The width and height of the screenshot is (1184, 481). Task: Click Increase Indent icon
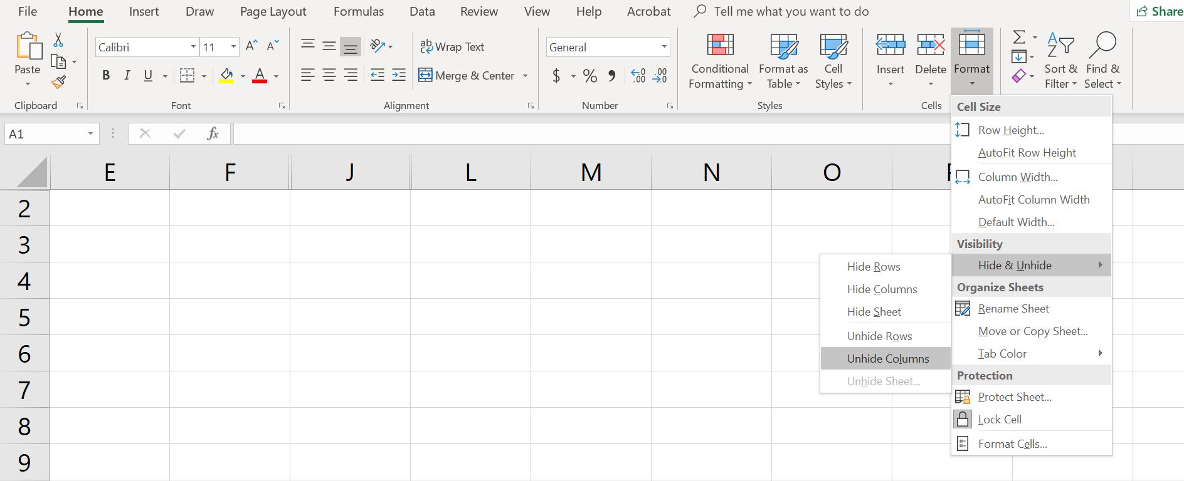click(399, 76)
